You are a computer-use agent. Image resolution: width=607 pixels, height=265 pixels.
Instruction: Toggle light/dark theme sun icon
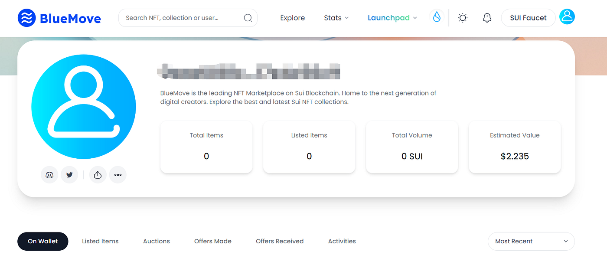(463, 18)
